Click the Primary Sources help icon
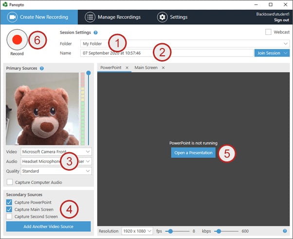 click(x=42, y=68)
